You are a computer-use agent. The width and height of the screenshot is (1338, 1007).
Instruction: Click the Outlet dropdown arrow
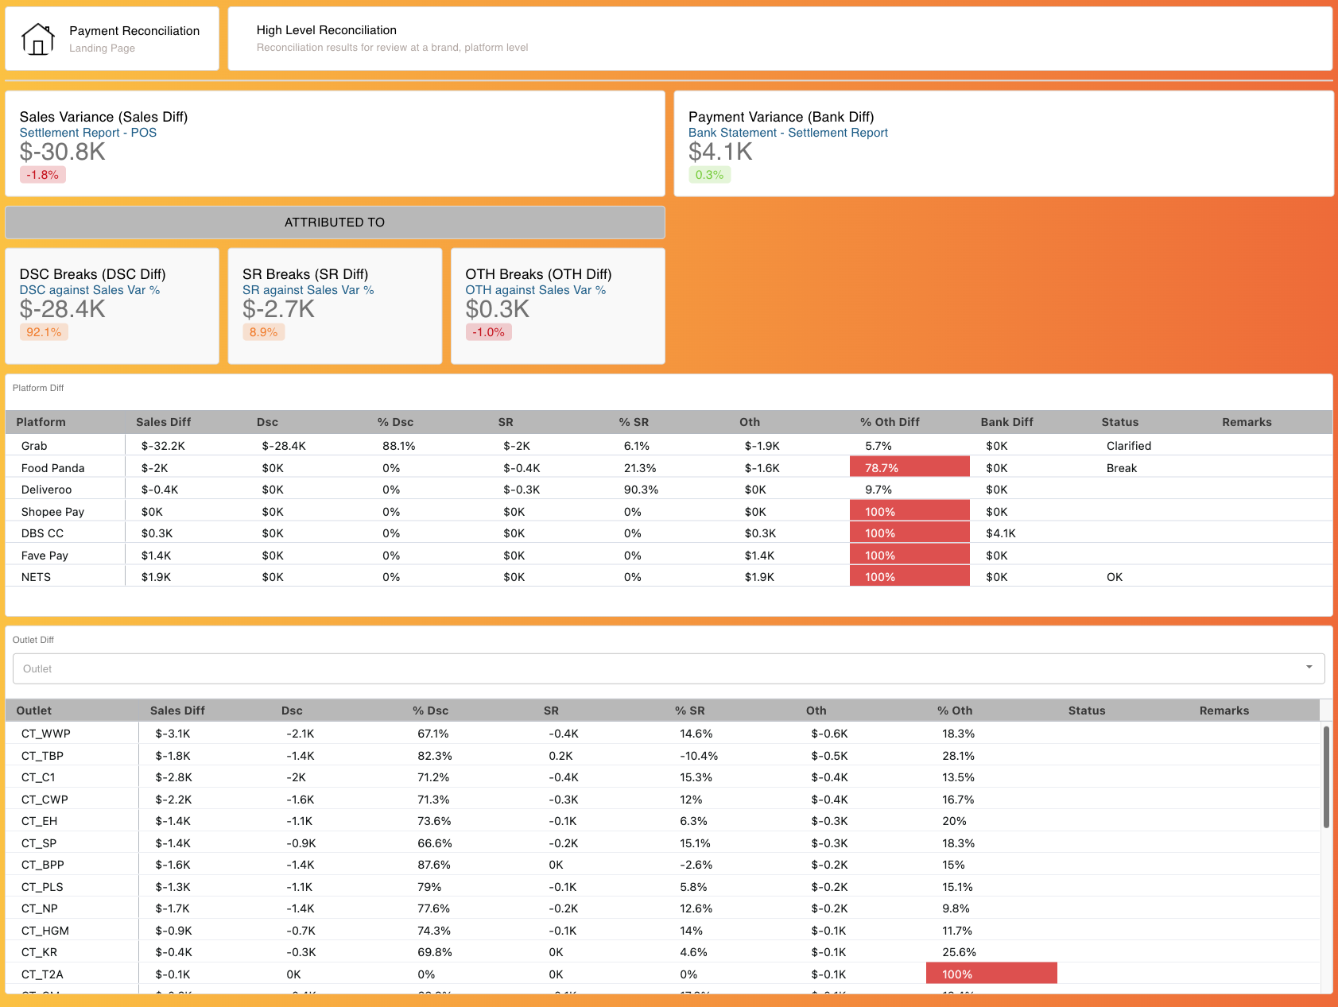tap(1309, 668)
